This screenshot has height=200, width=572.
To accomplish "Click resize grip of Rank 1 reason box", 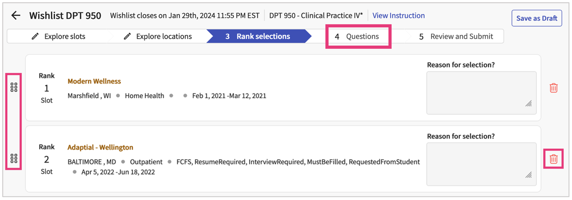I will [529, 104].
